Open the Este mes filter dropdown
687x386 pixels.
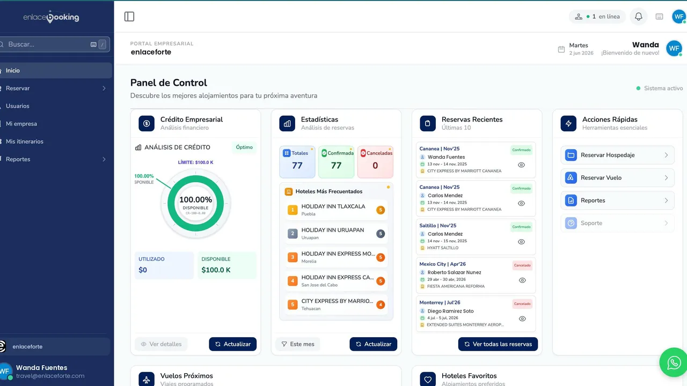298,344
